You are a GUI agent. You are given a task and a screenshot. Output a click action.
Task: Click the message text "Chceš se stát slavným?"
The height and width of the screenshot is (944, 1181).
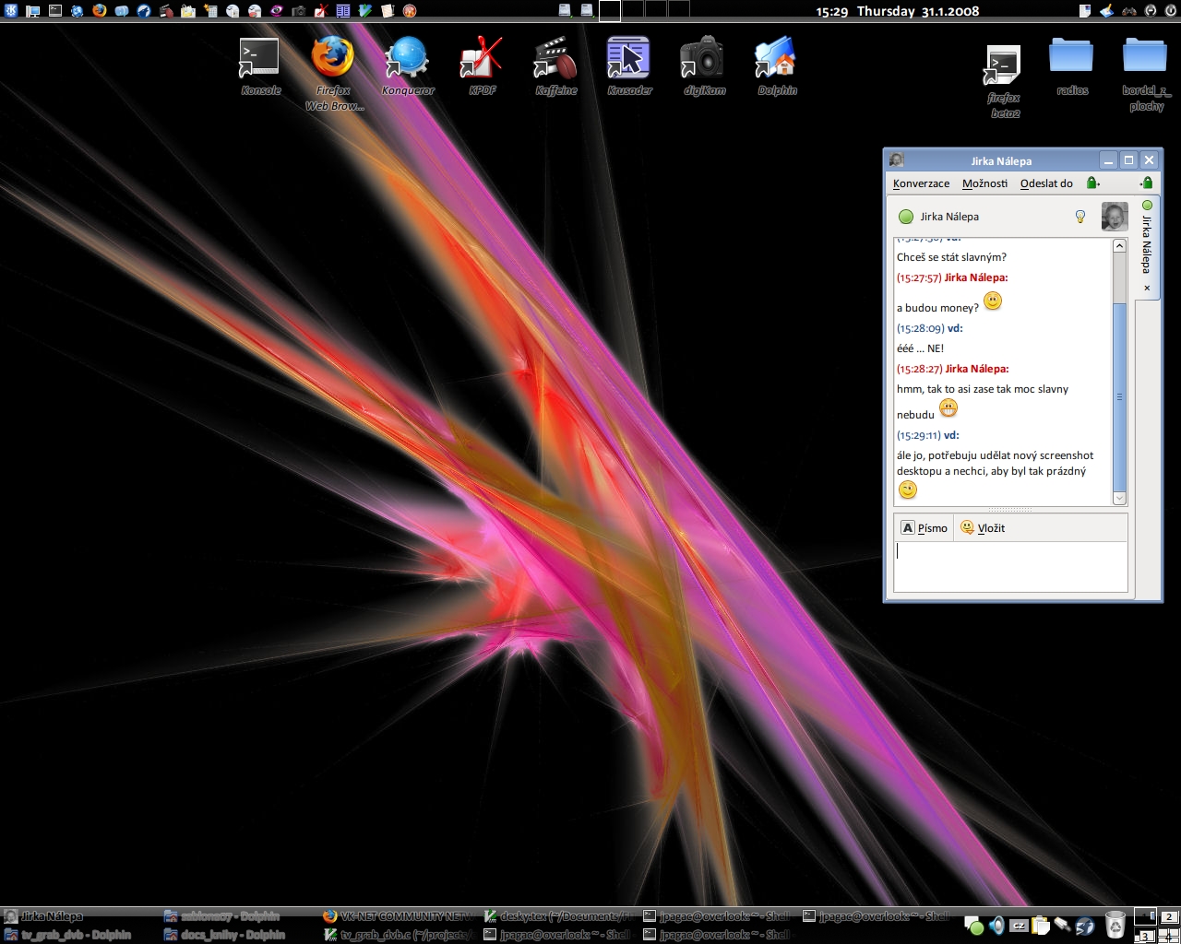pyautogui.click(x=951, y=257)
